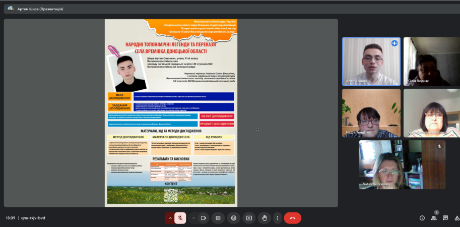
Task: Select Артем Шира's video tile
Action: pos(371,61)
